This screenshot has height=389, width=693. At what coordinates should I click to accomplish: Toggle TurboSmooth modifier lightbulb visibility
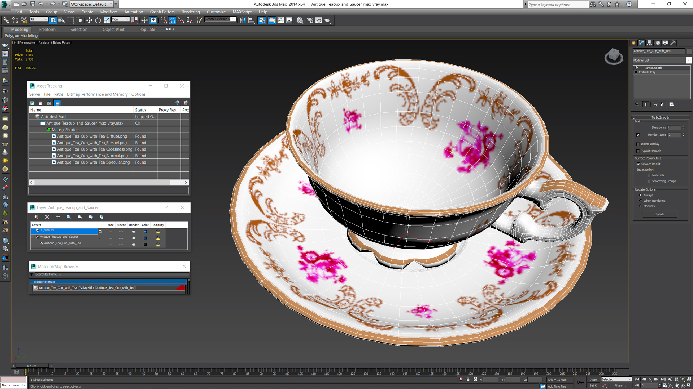637,68
